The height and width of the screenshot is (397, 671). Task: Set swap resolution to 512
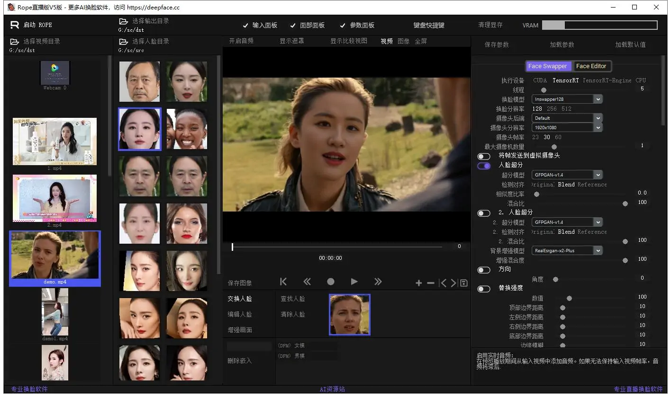(x=566, y=109)
